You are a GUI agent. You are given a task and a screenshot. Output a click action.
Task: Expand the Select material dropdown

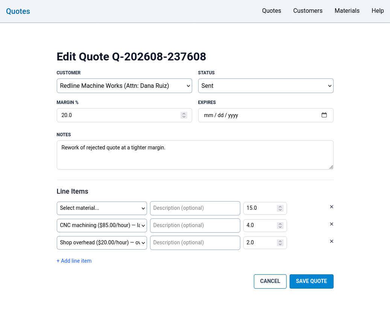click(x=102, y=208)
